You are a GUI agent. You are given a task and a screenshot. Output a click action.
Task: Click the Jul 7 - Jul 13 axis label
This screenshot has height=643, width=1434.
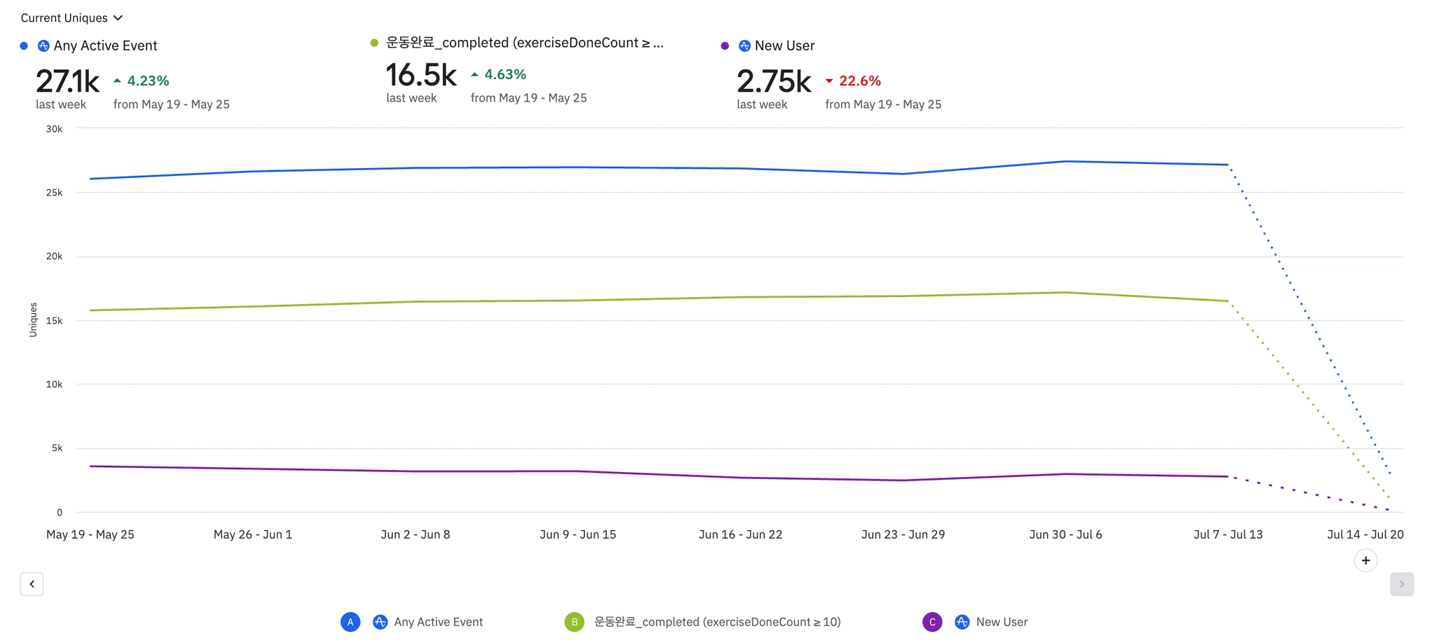tap(1227, 534)
